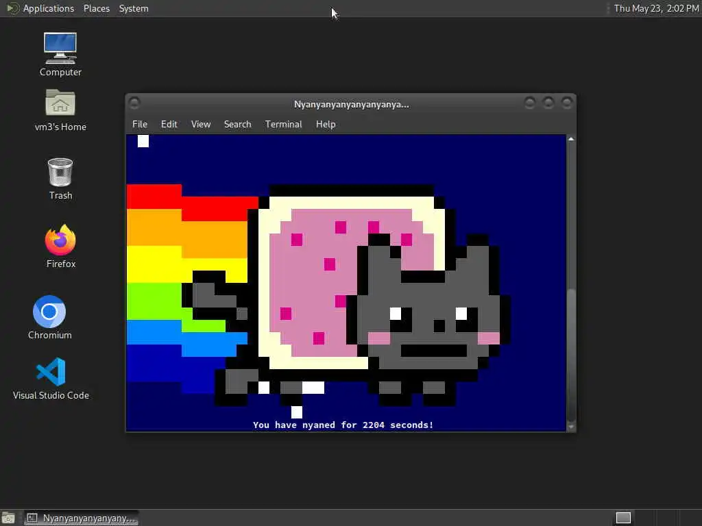Image resolution: width=702 pixels, height=526 pixels.
Task: Close the Nyancat terminal window
Action: 567,103
